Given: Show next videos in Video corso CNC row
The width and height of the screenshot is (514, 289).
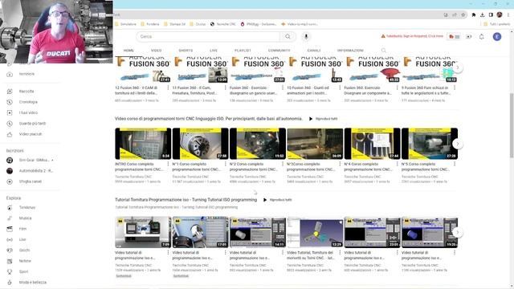Looking at the screenshot, I should (458, 144).
